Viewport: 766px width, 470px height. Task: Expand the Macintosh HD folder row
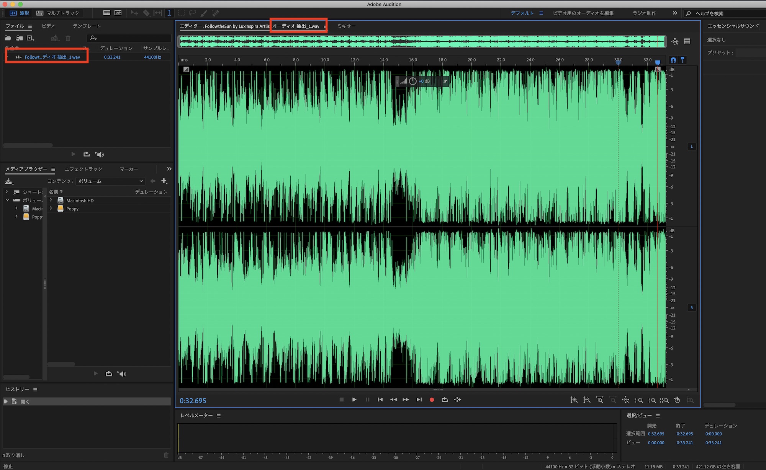(x=51, y=200)
